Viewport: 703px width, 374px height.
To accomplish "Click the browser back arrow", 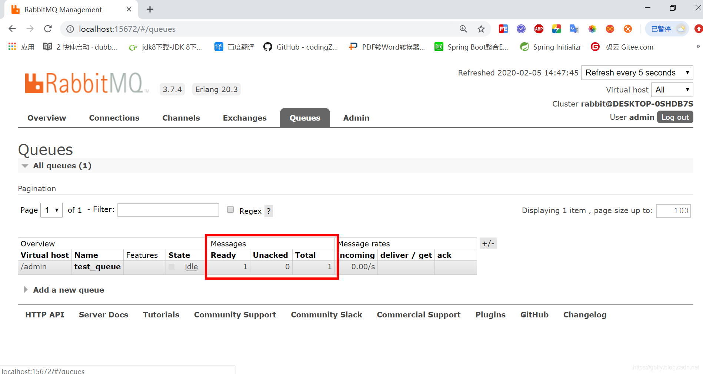I will [x=12, y=29].
